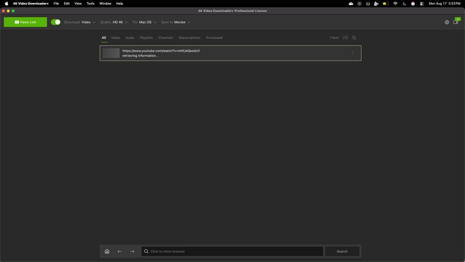Open the View menu
This screenshot has width=465, height=262.
coord(78,3)
